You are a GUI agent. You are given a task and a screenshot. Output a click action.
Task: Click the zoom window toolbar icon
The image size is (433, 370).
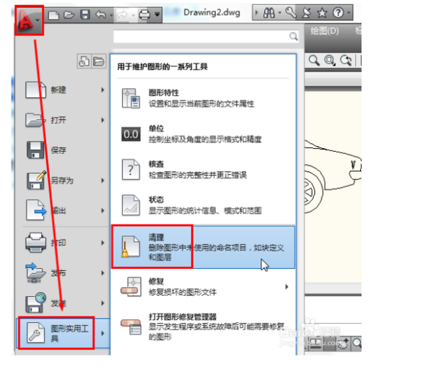coord(330,60)
